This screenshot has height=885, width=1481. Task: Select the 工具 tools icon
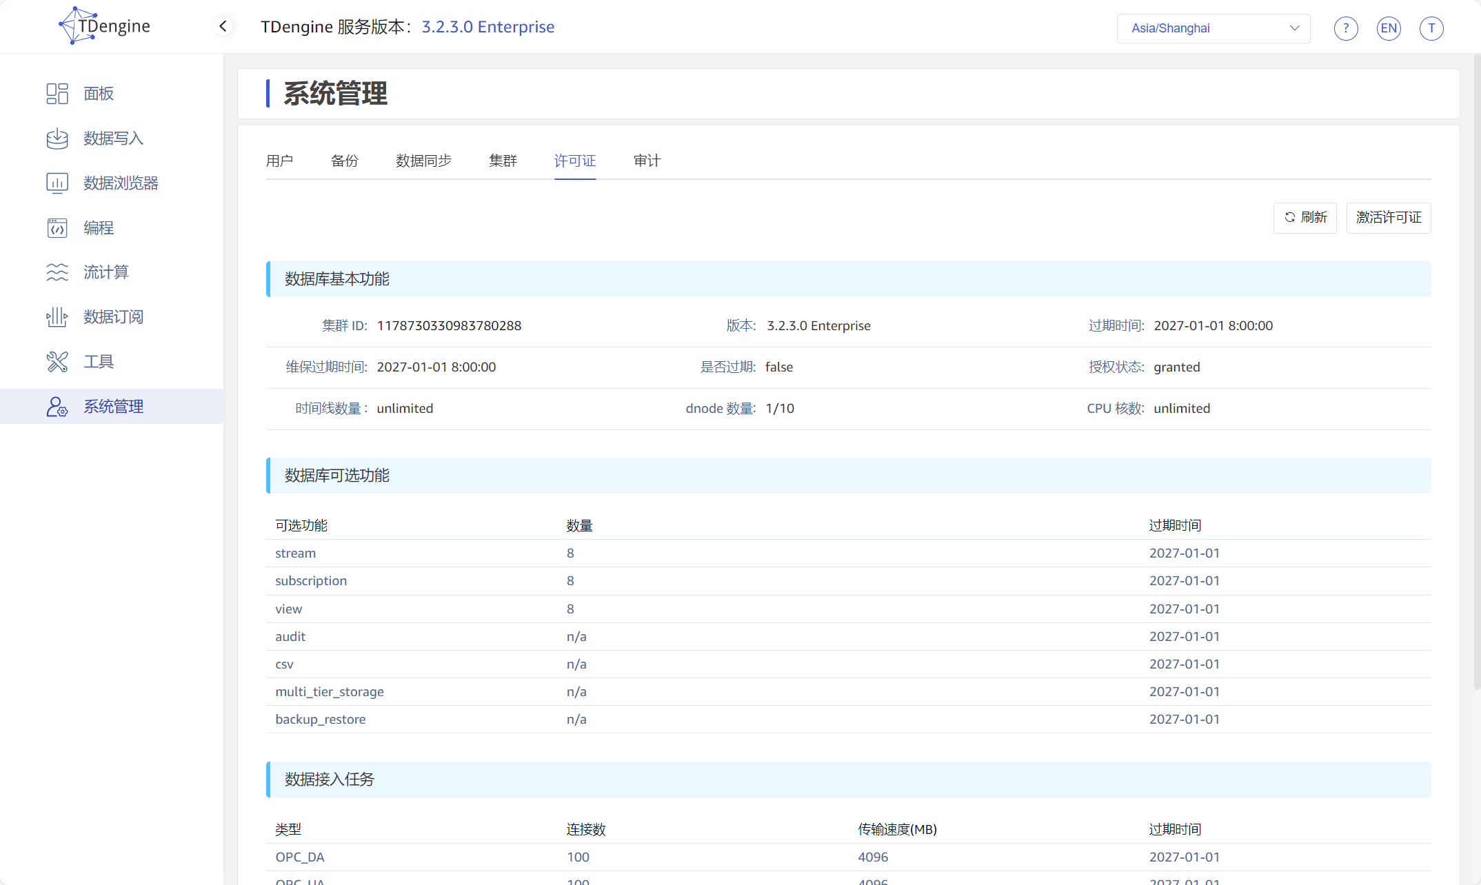coord(57,362)
